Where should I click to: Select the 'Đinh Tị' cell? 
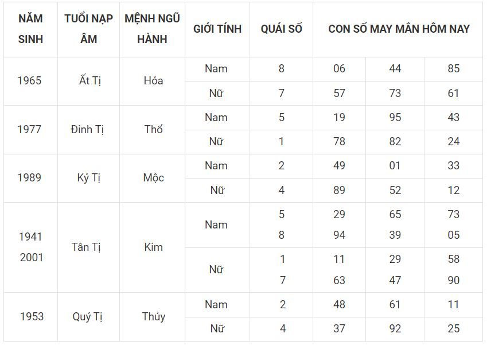tap(88, 129)
